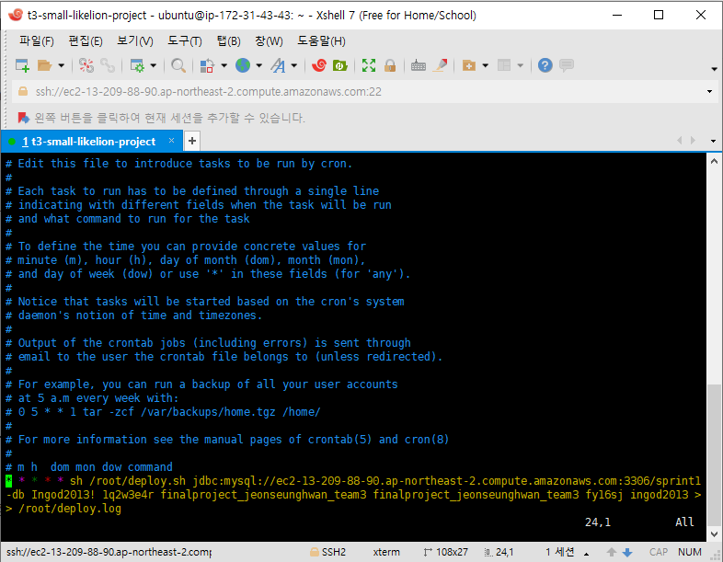Screen dimensions: 723x562
Task: Open help with blue question mark icon
Action: pyautogui.click(x=545, y=65)
